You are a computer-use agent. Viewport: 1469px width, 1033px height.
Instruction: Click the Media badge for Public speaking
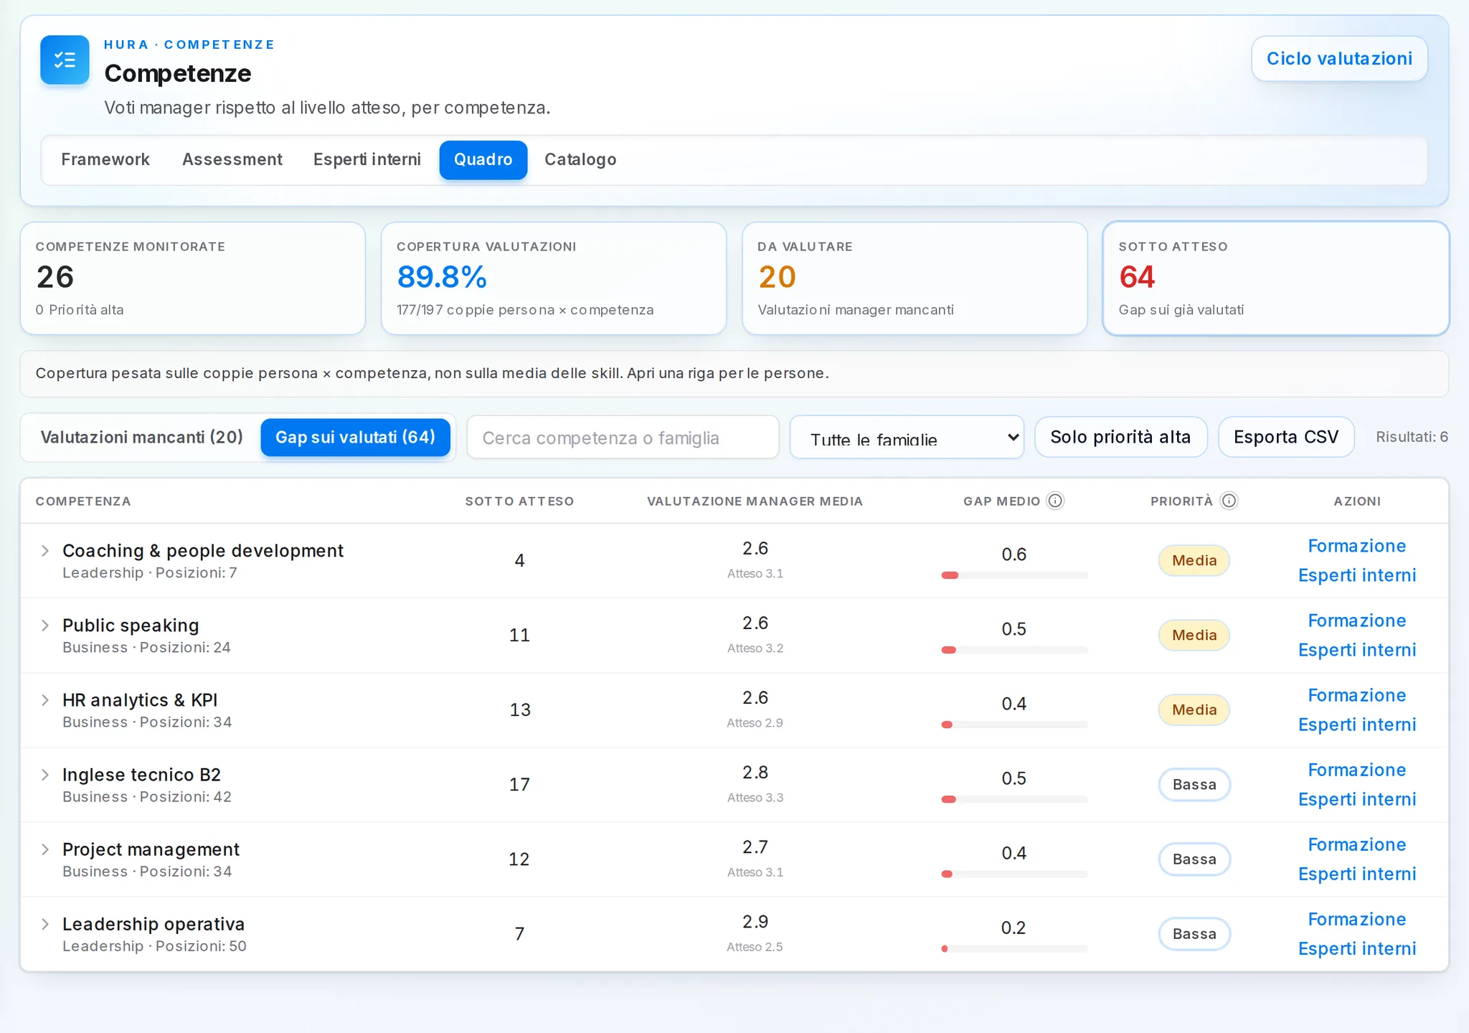coord(1194,635)
